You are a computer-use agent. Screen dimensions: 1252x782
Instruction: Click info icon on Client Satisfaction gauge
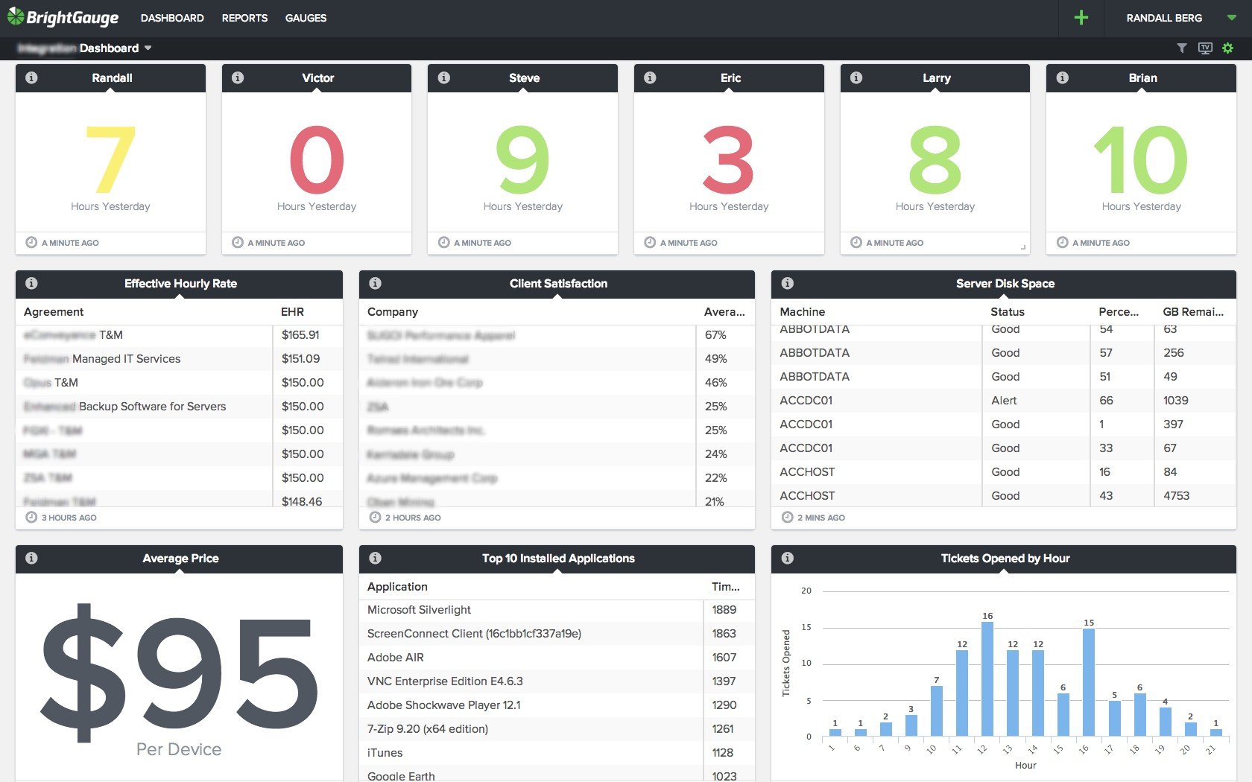375,283
